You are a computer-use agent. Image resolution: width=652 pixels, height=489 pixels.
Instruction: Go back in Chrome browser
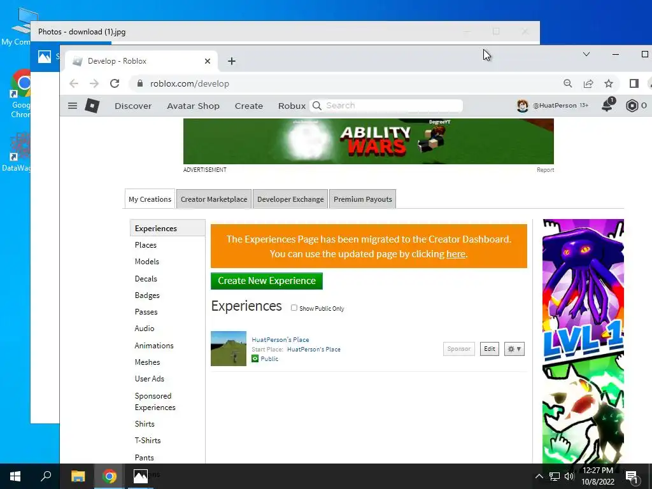click(x=74, y=83)
